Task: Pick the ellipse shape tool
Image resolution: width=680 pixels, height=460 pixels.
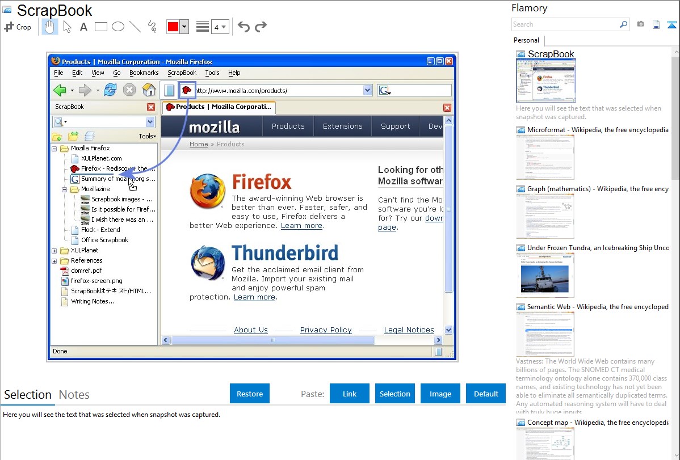Action: click(x=118, y=27)
